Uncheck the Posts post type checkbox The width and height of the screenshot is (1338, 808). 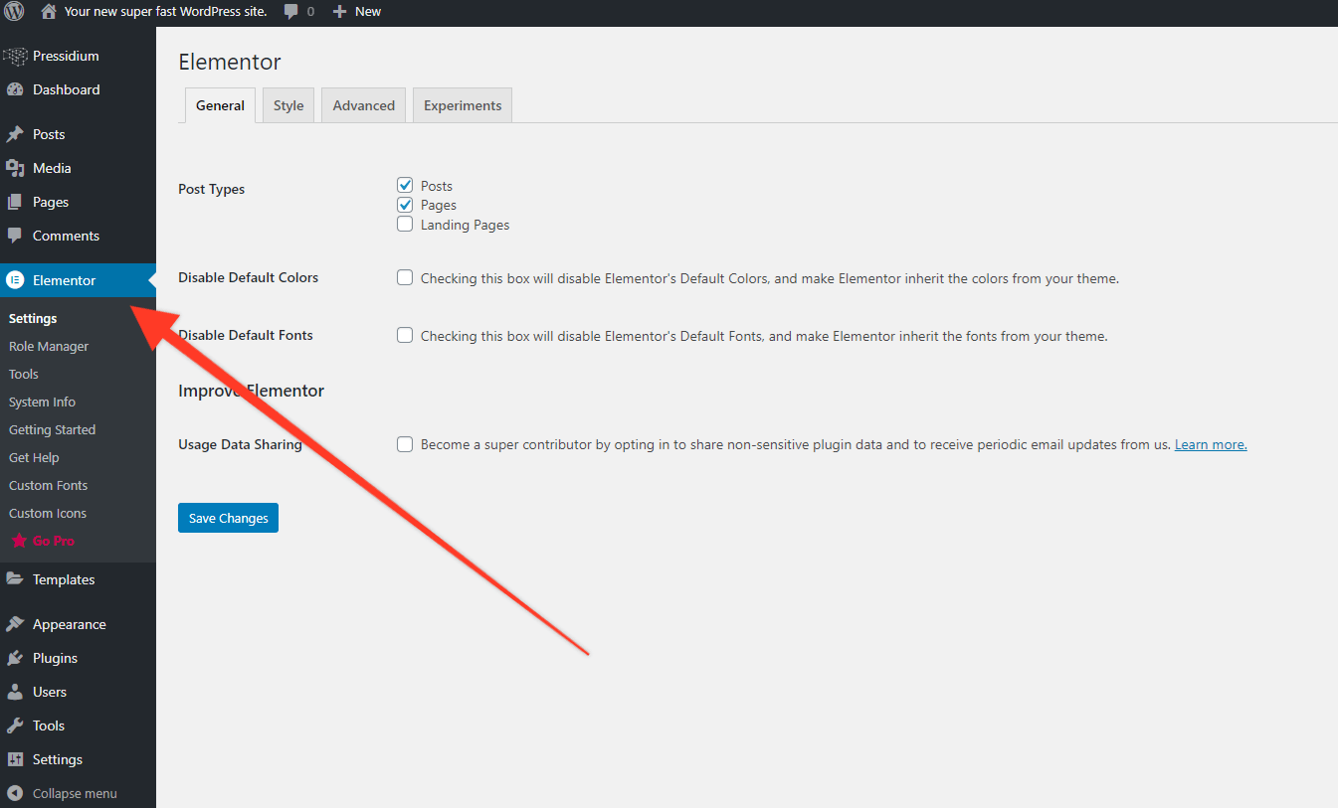[405, 185]
